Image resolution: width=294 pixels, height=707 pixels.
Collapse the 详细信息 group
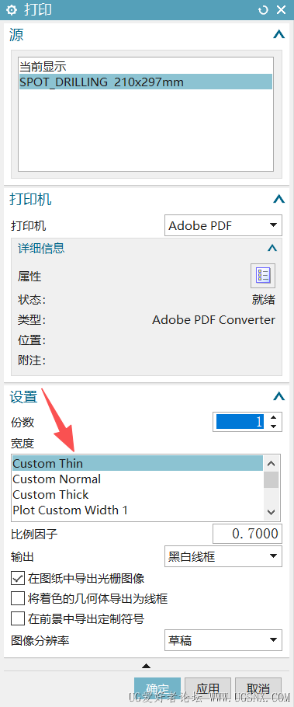tap(272, 248)
